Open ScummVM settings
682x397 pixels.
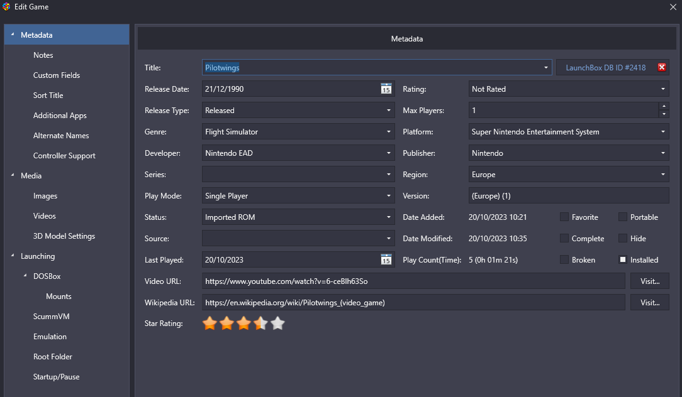[52, 316]
